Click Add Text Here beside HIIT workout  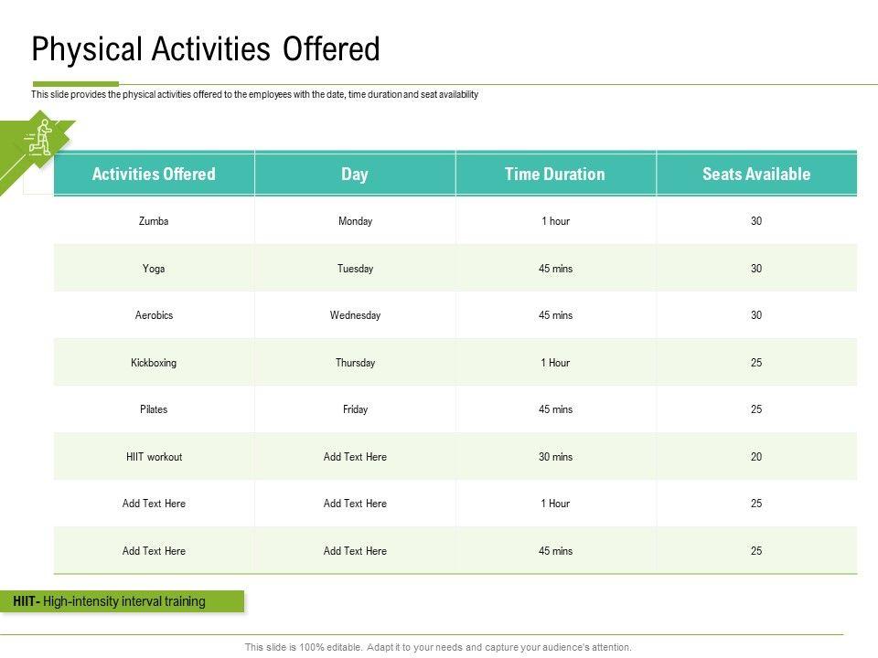355,457
